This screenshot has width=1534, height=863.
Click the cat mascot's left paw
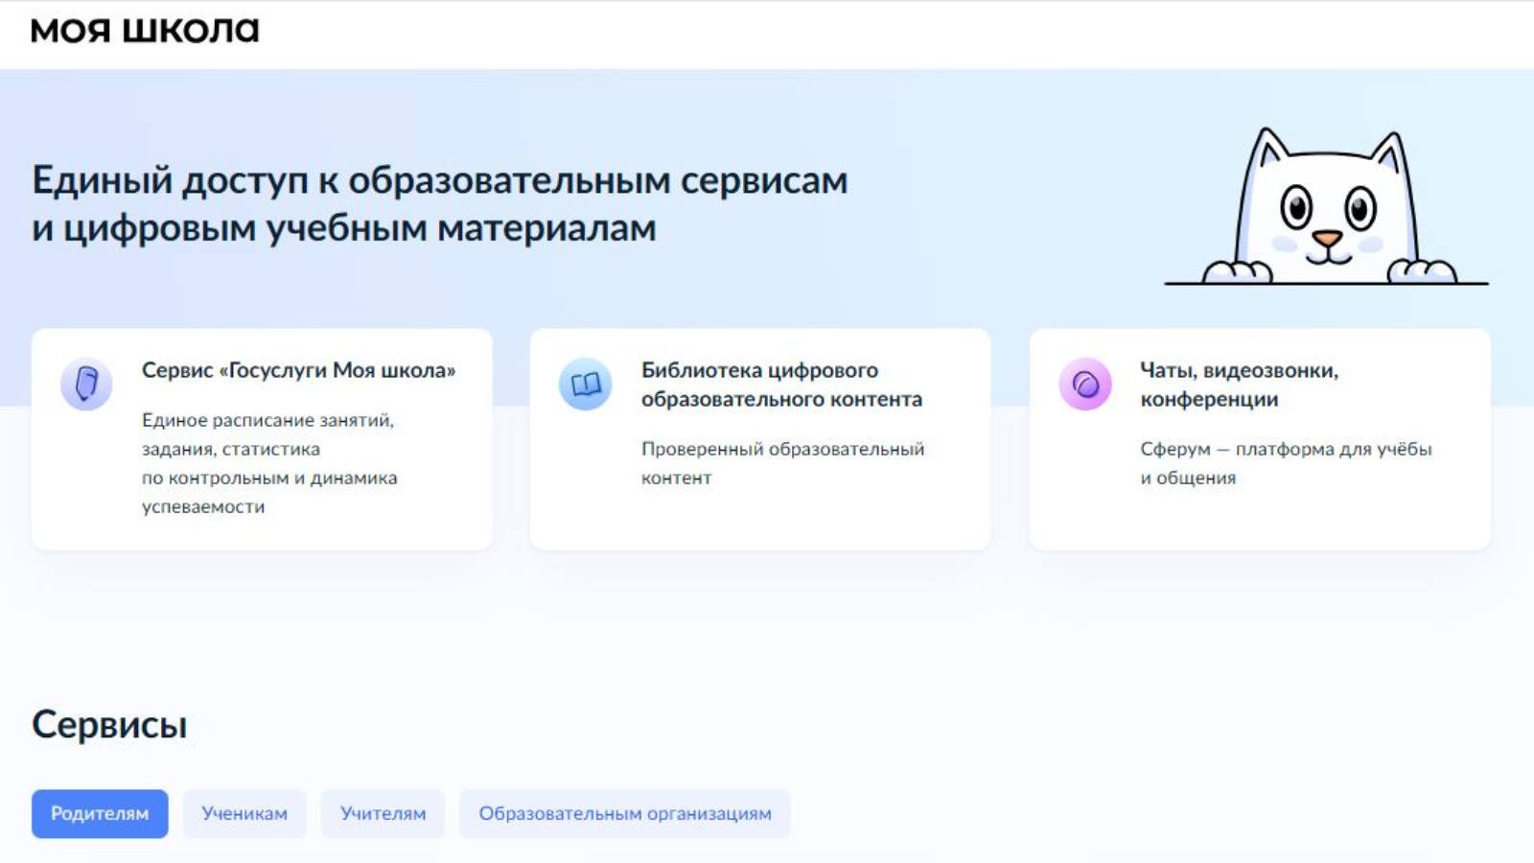click(x=1237, y=271)
